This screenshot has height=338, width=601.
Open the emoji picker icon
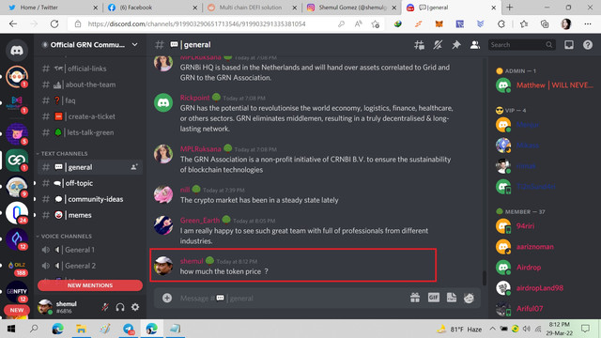pos(469,298)
